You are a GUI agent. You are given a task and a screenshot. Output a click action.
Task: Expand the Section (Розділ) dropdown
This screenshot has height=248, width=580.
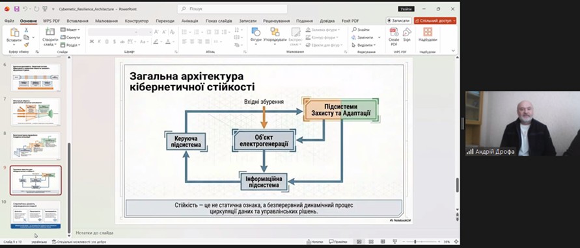[x=70, y=45]
